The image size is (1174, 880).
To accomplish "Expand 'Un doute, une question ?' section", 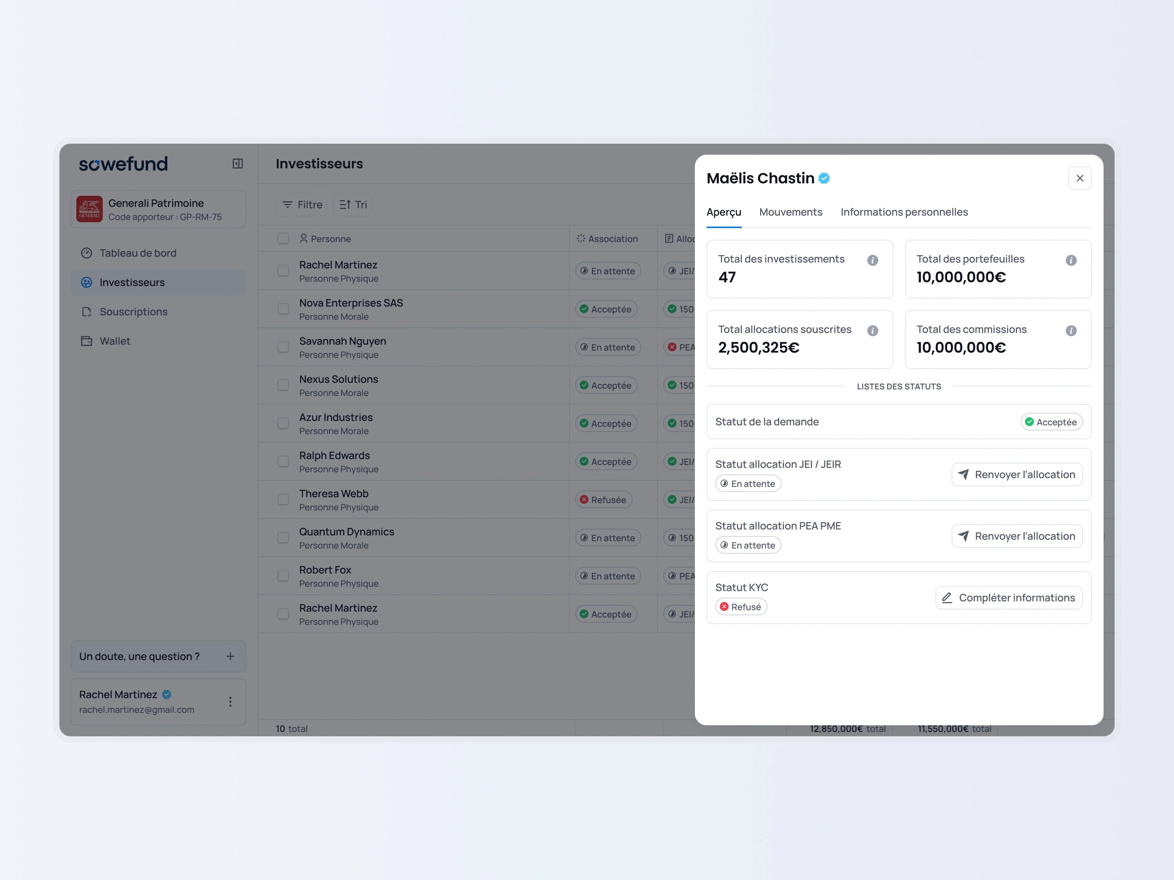I will point(230,657).
